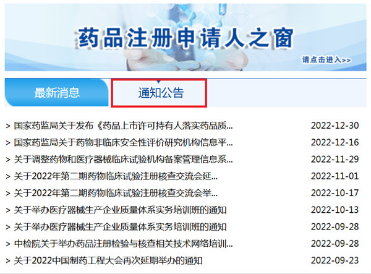Open 中检院药品注册检验与核查 training notice

coord(124,244)
